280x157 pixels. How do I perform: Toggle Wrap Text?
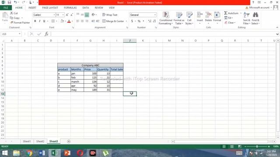tap(110, 15)
